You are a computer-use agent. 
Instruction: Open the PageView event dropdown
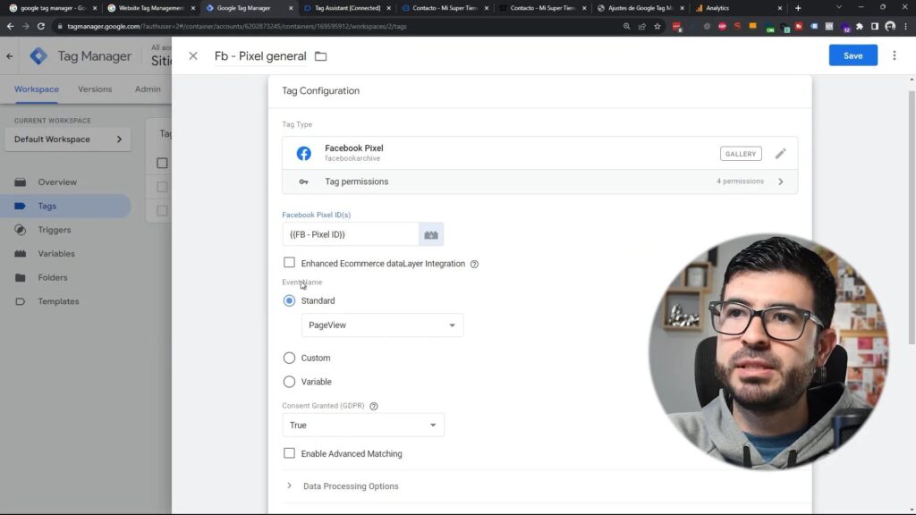pyautogui.click(x=382, y=325)
